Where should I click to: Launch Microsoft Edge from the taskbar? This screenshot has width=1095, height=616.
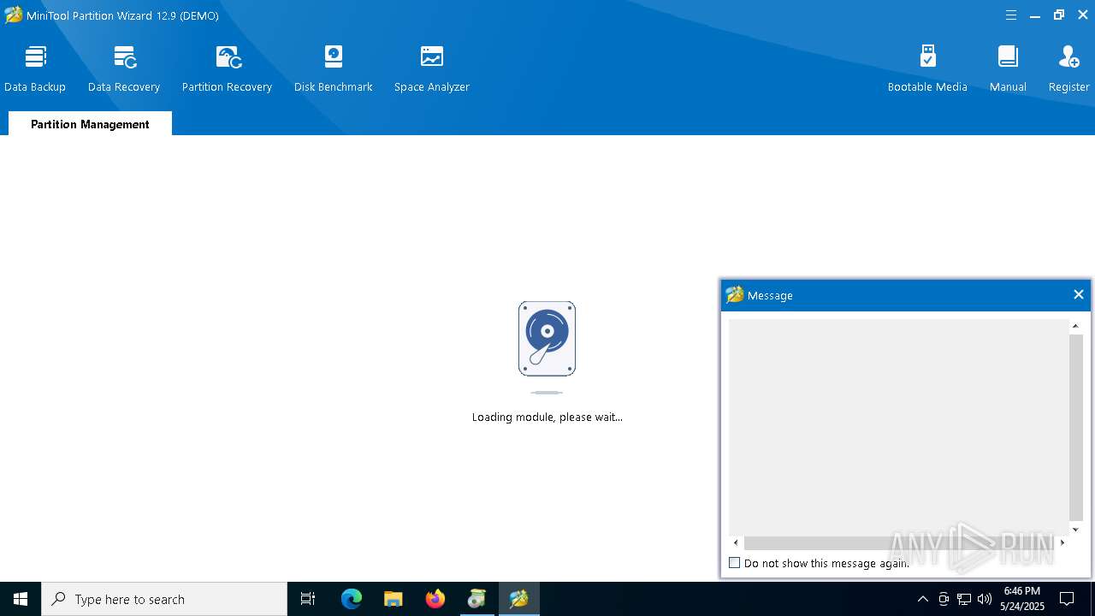pos(352,599)
